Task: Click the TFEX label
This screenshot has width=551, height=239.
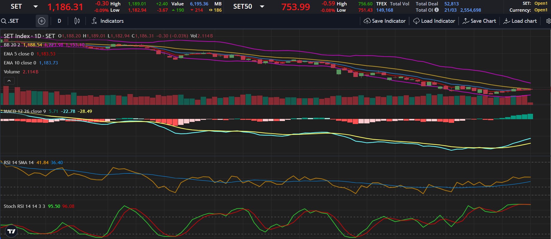Action: point(382,4)
